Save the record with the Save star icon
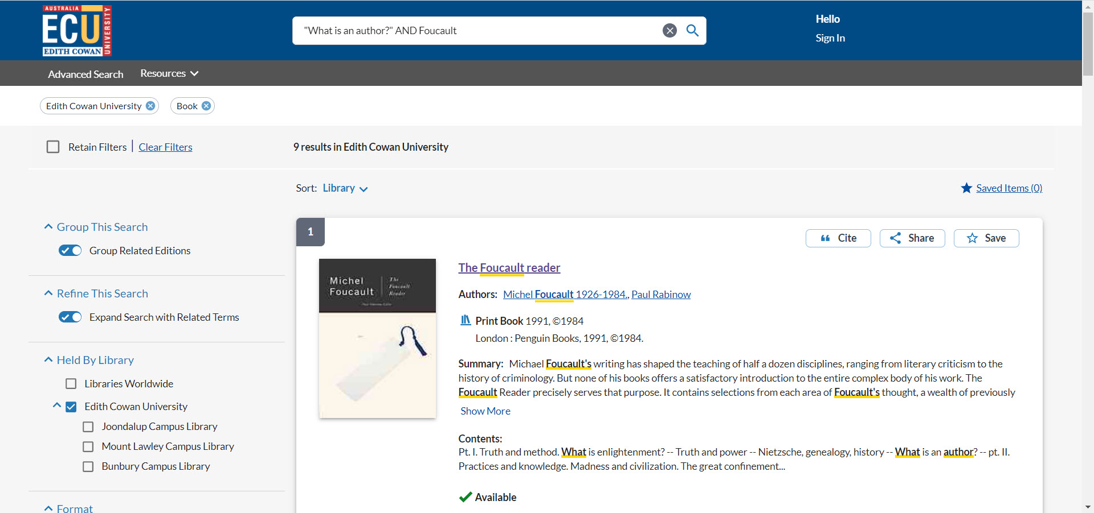This screenshot has height=513, width=1094. point(986,238)
